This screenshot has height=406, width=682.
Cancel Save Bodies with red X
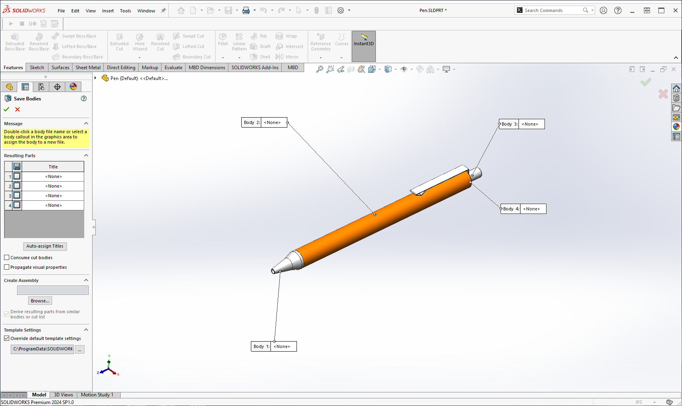pos(17,109)
